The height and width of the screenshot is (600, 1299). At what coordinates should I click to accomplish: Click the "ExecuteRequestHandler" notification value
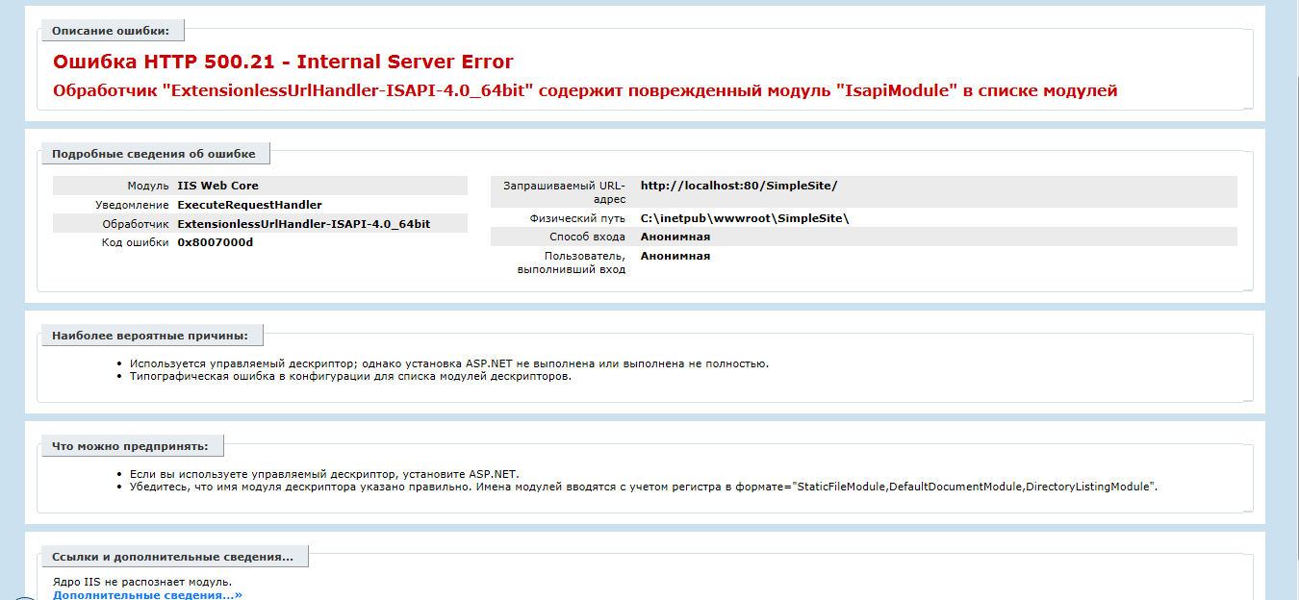click(x=249, y=205)
